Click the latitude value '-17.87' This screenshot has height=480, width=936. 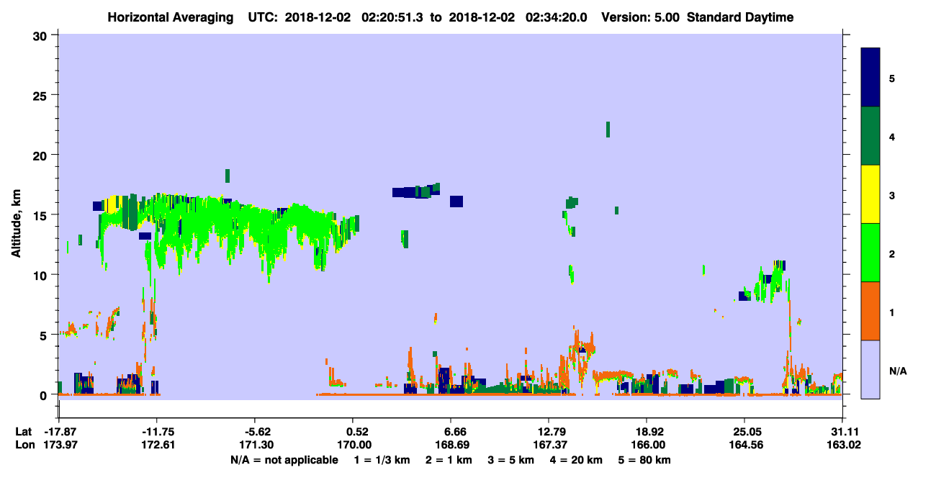61,432
